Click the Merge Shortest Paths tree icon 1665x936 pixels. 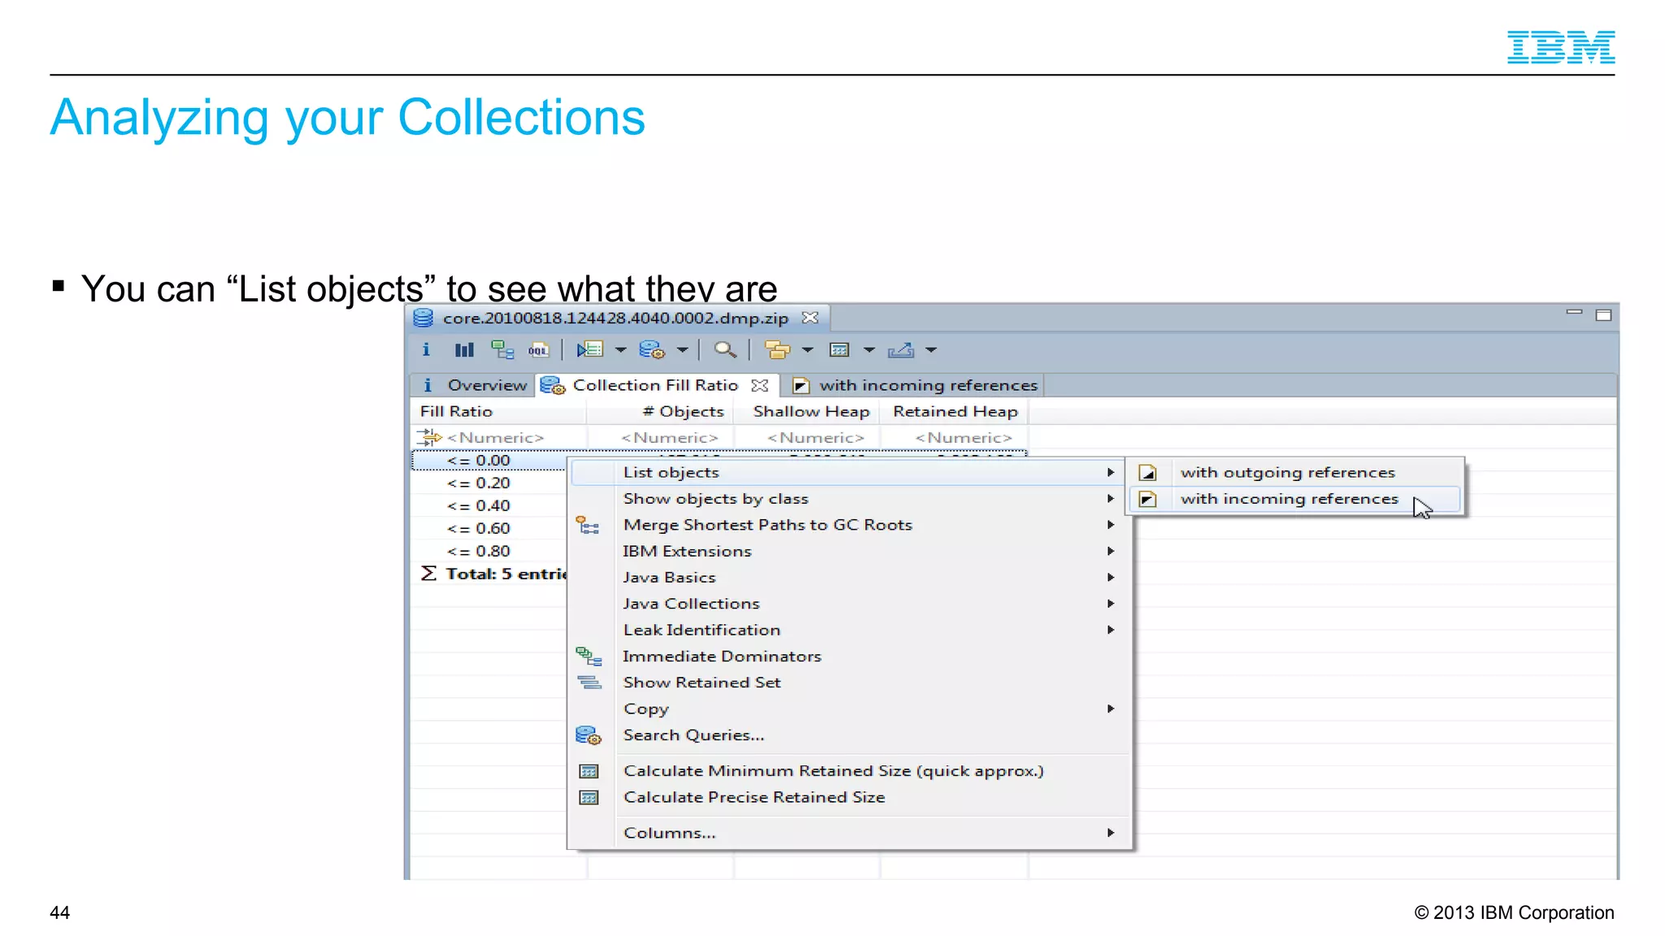tap(588, 526)
